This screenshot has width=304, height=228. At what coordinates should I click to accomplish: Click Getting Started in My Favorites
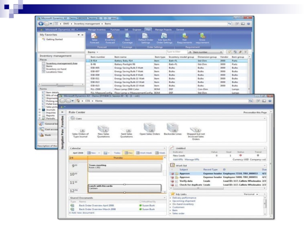pos(54,40)
